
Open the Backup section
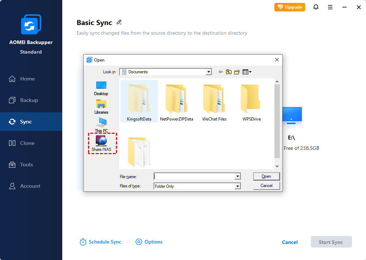coord(31,100)
